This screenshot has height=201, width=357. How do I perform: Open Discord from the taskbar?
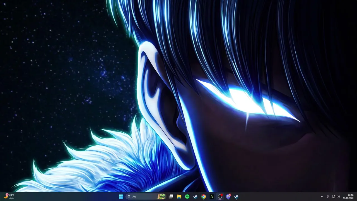click(228, 197)
